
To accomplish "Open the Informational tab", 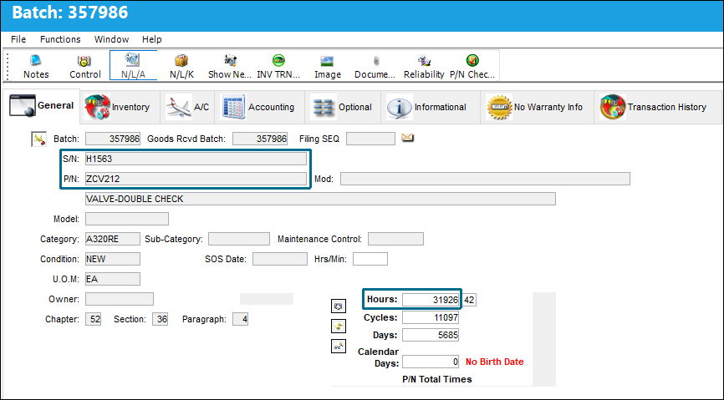I will (431, 107).
